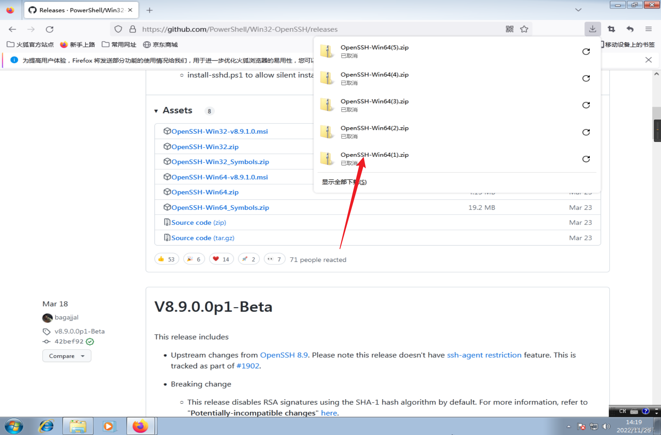Open the Compare dropdown
The height and width of the screenshot is (435, 661).
pos(67,356)
